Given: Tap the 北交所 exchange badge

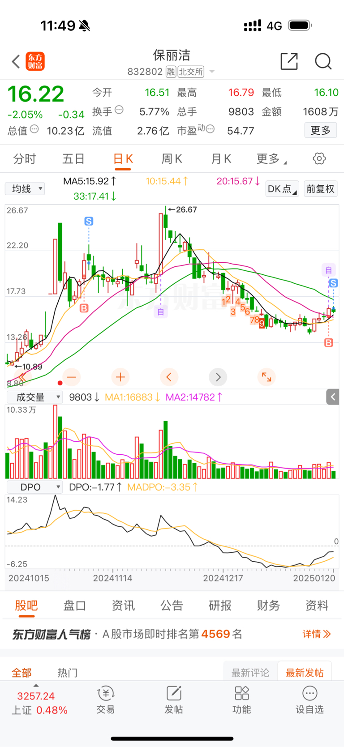Looking at the screenshot, I should (191, 72).
